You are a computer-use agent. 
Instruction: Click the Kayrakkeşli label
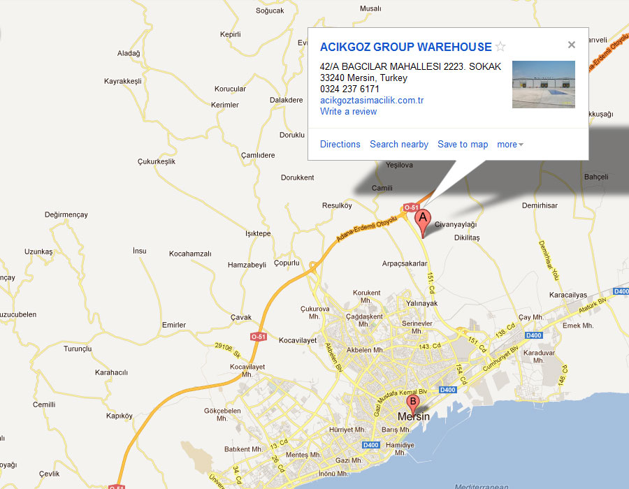point(123,81)
